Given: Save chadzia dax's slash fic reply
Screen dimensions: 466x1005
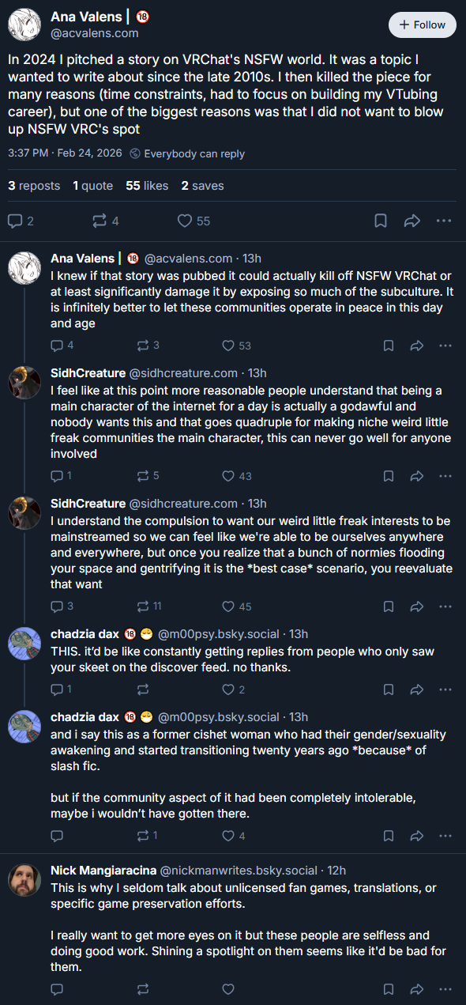Looking at the screenshot, I should click(389, 835).
